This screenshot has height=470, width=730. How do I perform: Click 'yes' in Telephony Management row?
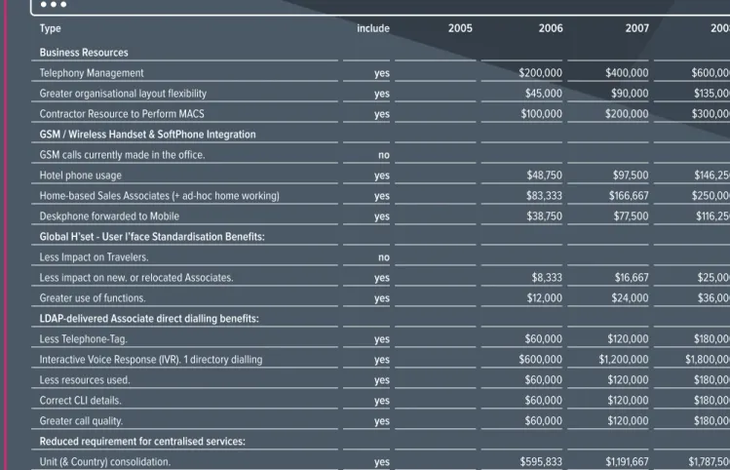[x=382, y=73]
